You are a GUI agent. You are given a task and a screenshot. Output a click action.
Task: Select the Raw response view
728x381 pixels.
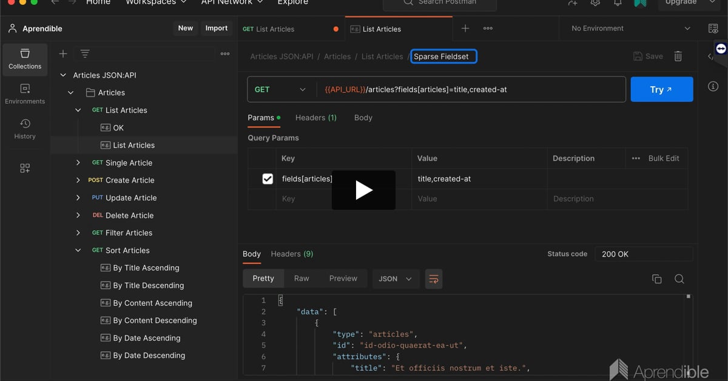click(x=302, y=278)
